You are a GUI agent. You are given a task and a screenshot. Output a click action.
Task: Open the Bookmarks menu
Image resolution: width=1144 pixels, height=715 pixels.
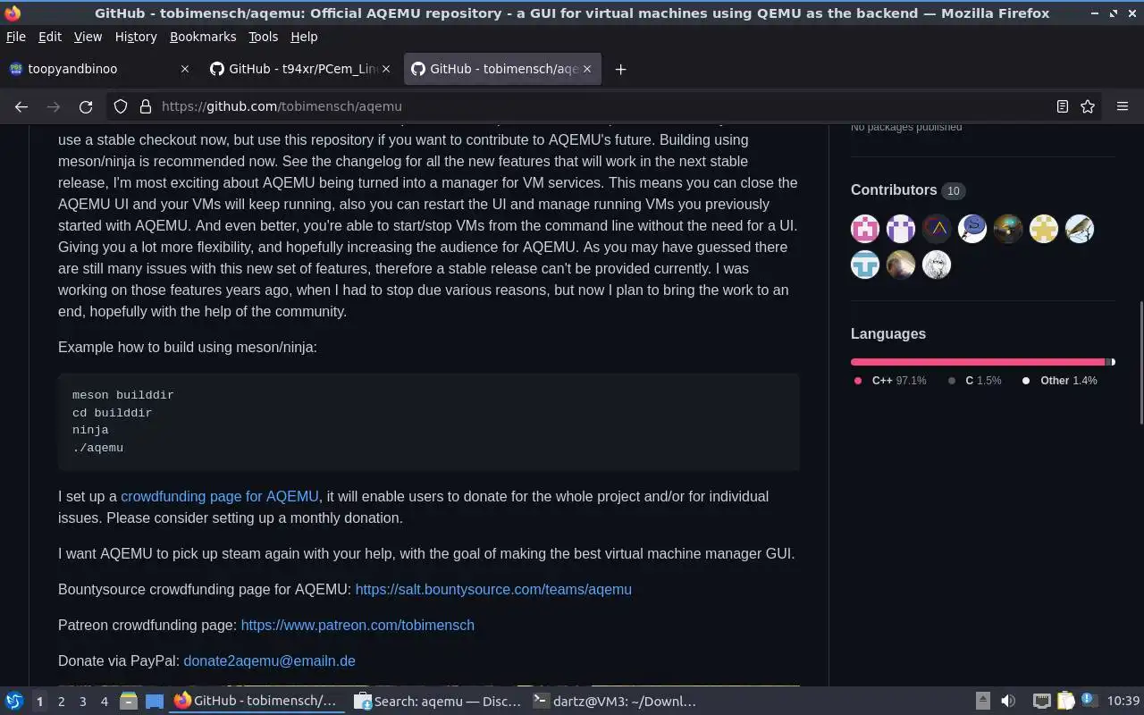pyautogui.click(x=203, y=37)
